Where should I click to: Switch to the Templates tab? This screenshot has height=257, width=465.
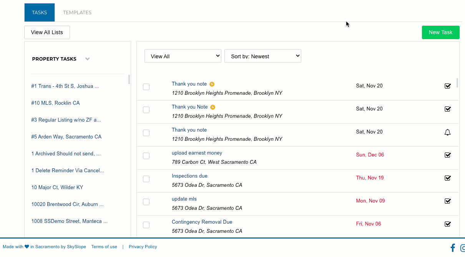[x=77, y=12]
